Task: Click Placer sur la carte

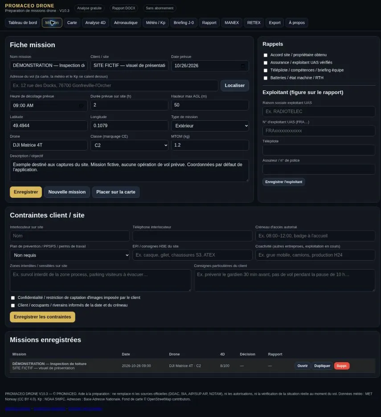Action: pos(116,192)
